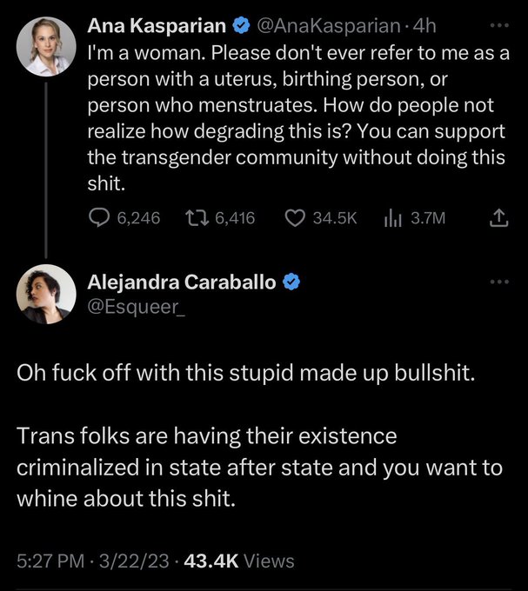The image size is (528, 591).
Task: Click the 4h timestamp on Ana's tweet
Action: 424,26
